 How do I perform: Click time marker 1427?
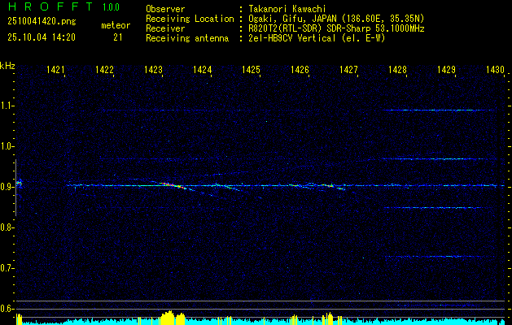pos(348,69)
